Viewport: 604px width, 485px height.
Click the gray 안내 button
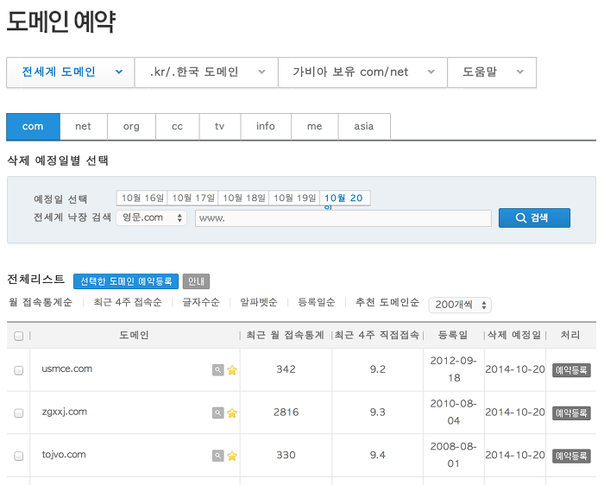click(196, 281)
